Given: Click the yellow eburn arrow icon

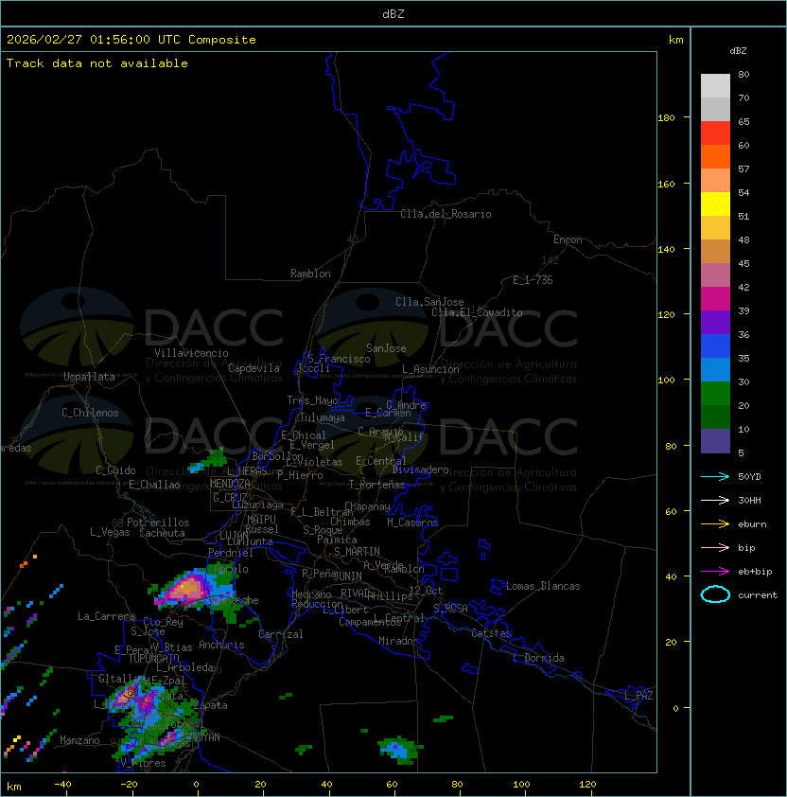Looking at the screenshot, I should (715, 524).
